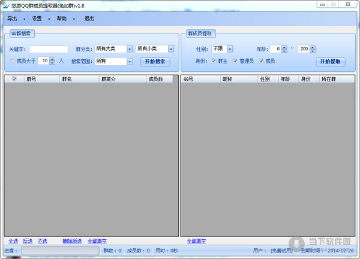Viewport: 360px width, 259px height.
Task: Click the 用时: 0秒 status text
Action: tap(167, 251)
